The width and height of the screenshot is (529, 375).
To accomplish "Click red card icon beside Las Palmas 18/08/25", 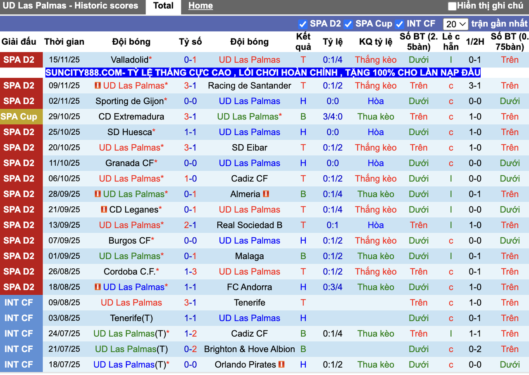I will coord(98,287).
